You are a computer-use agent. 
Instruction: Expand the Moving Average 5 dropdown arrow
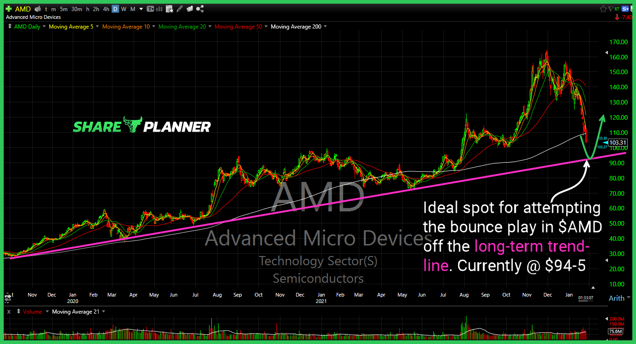click(97, 27)
